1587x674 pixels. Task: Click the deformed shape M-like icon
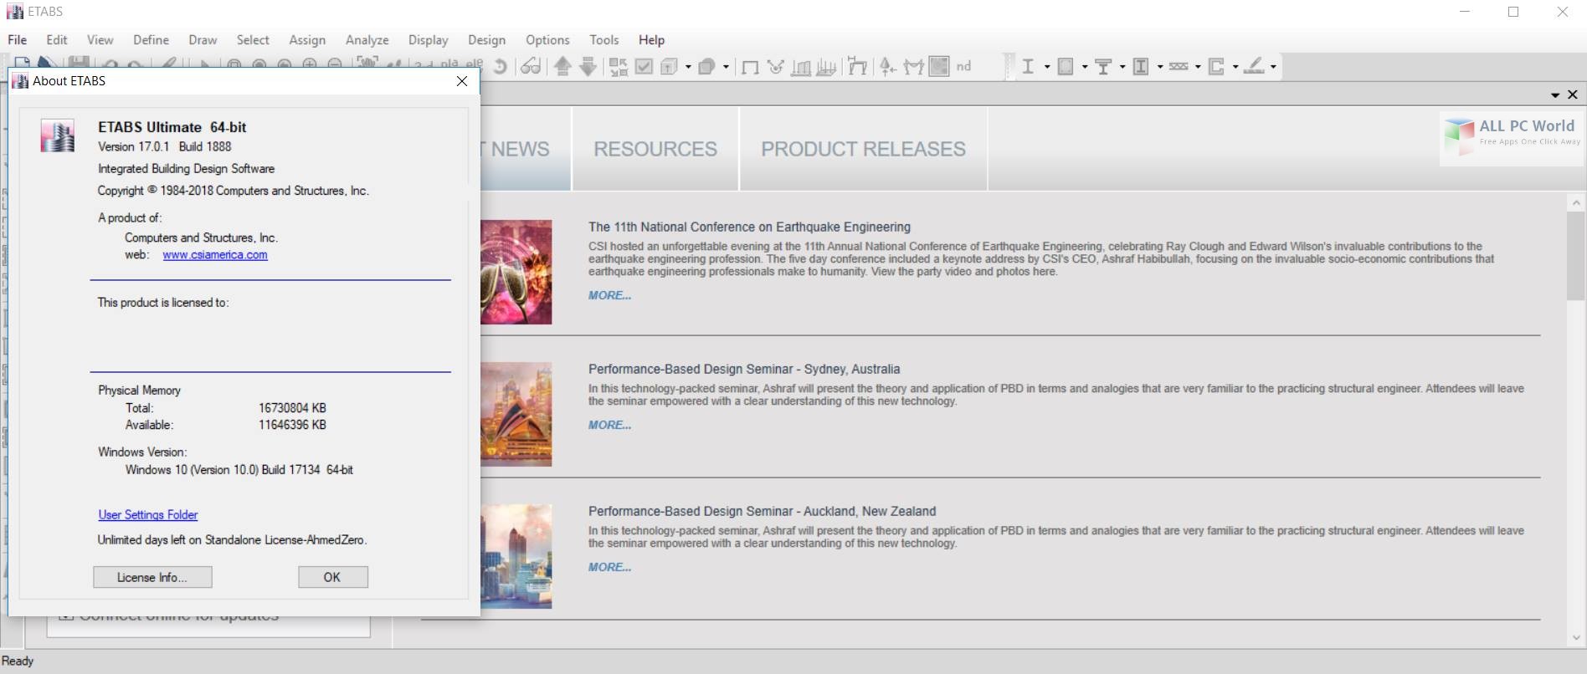913,67
